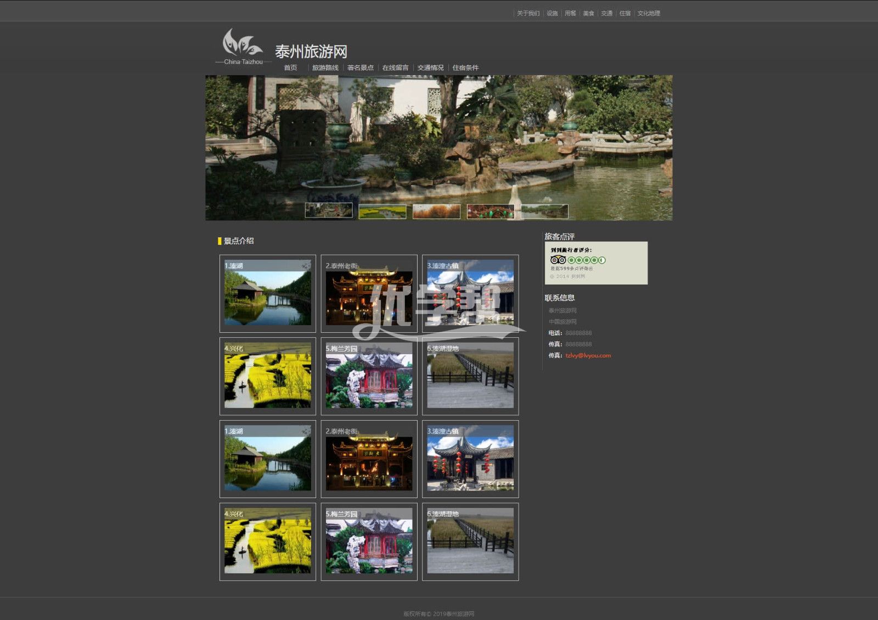Viewport: 878px width, 620px height.
Task: Select the yellow rapeseed field banner thumbnail
Action: (x=382, y=211)
